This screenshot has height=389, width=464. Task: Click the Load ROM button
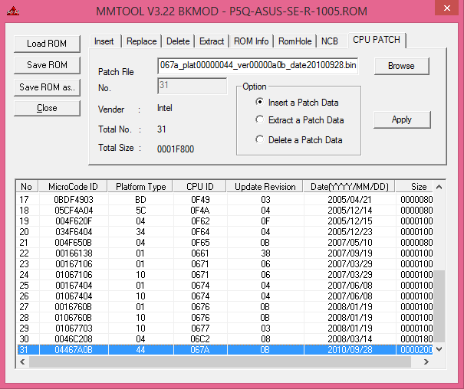[x=47, y=44]
